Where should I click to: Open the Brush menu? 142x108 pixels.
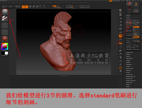[6, 3]
